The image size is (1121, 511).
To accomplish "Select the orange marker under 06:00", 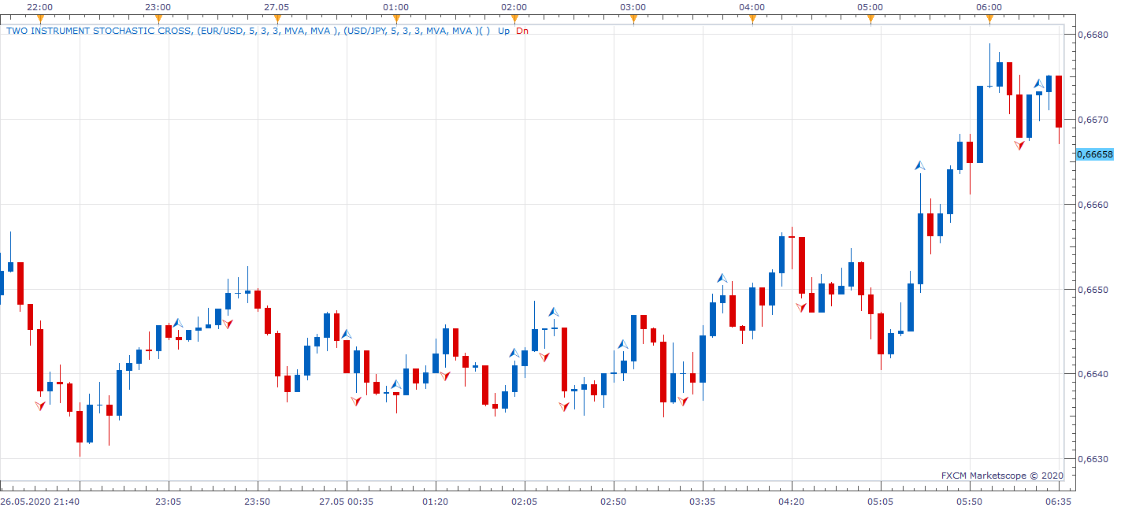I will coord(989,19).
